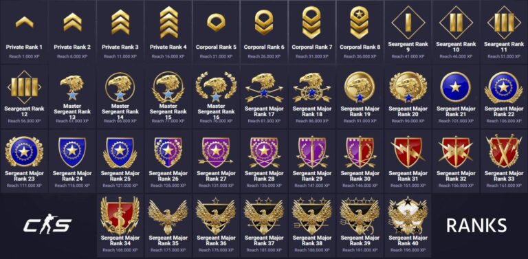
Task: Select the Sergeant Major Rank 21 blue star circle
Action: pos(456,87)
